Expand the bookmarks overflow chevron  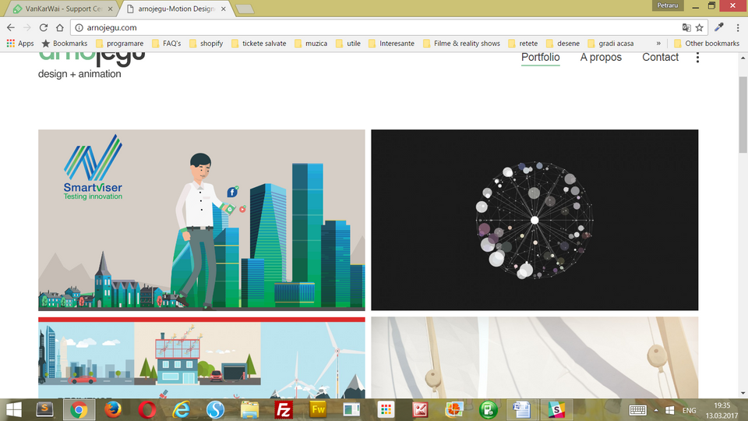[x=659, y=44]
